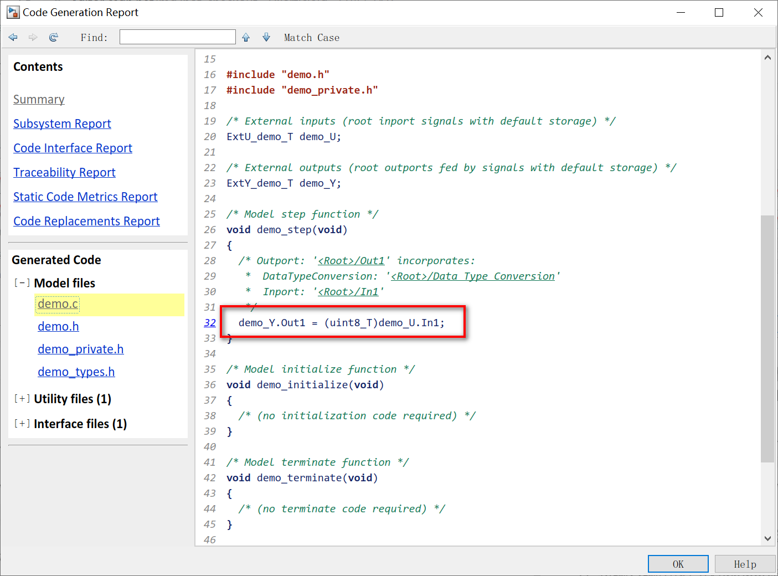Follow the <Root>/Out1 traceability link

pos(351,261)
